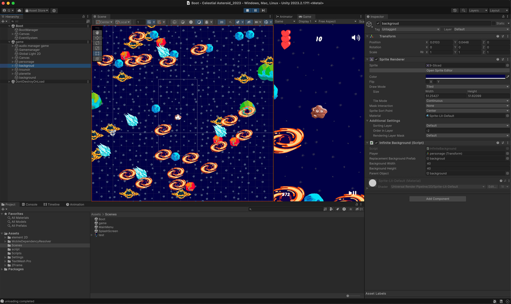Select the Inspector tab

pyautogui.click(x=375, y=17)
